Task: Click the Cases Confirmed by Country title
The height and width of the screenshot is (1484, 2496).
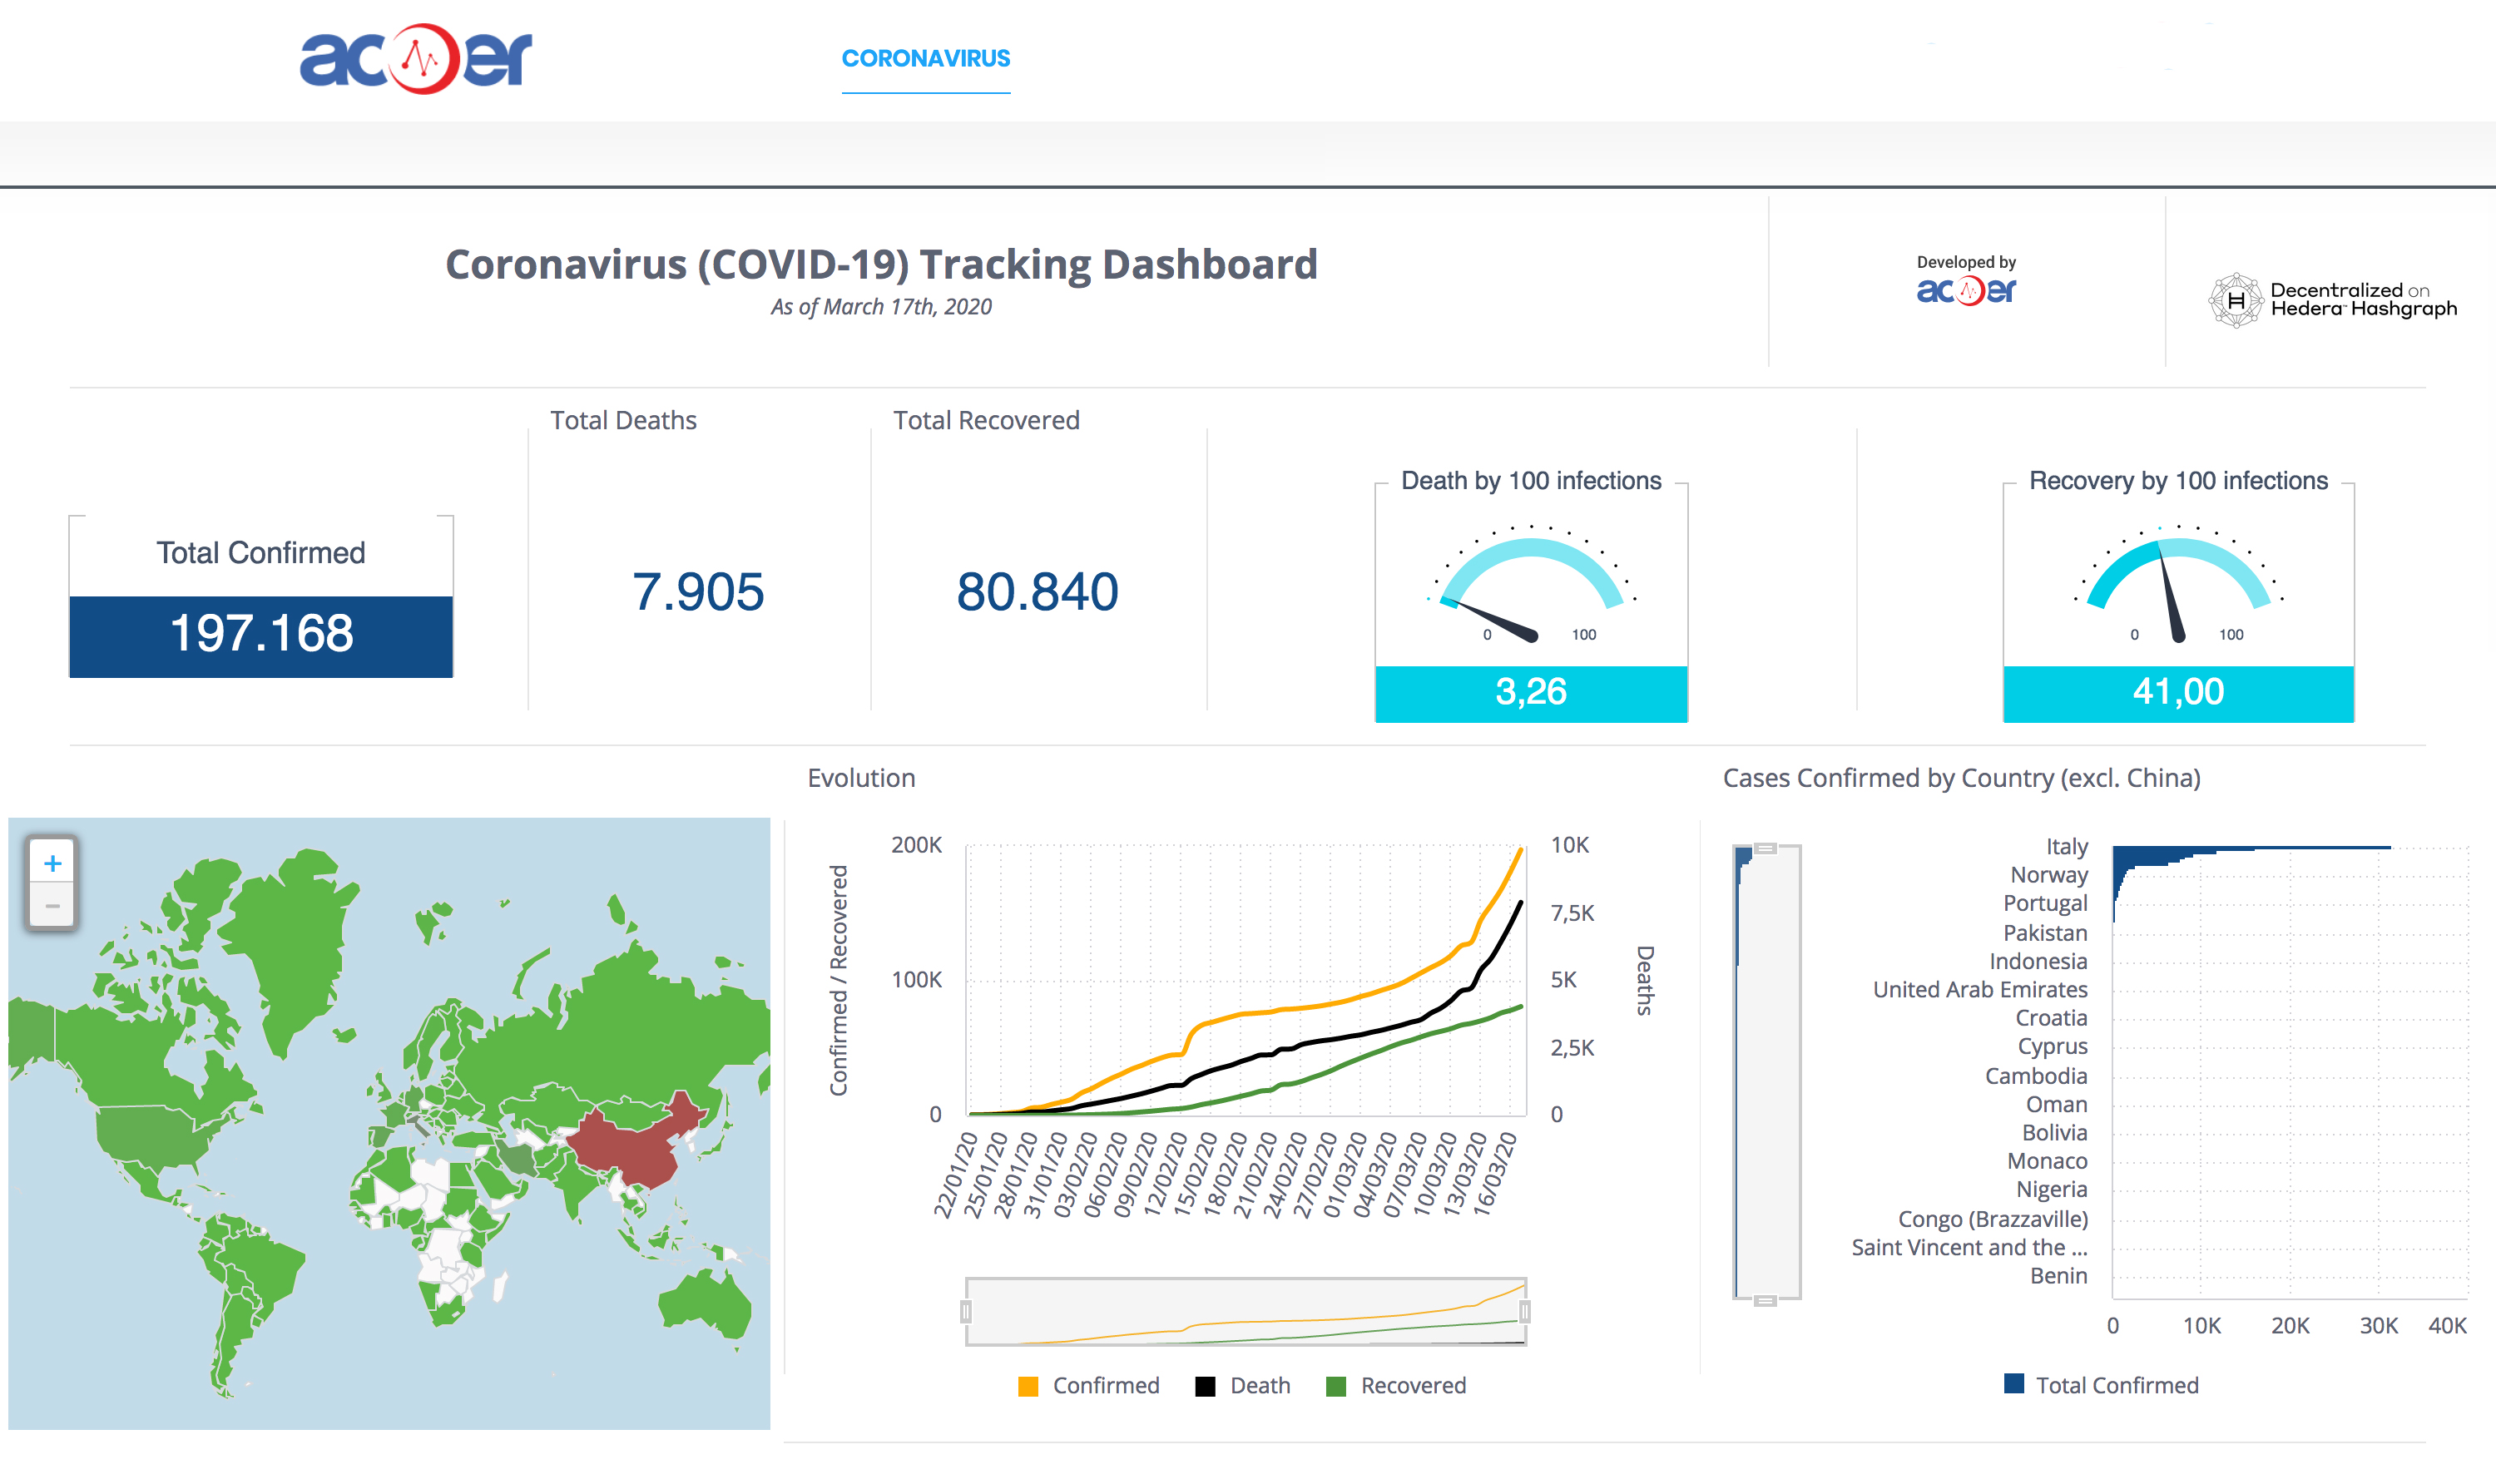Action: click(x=1961, y=778)
